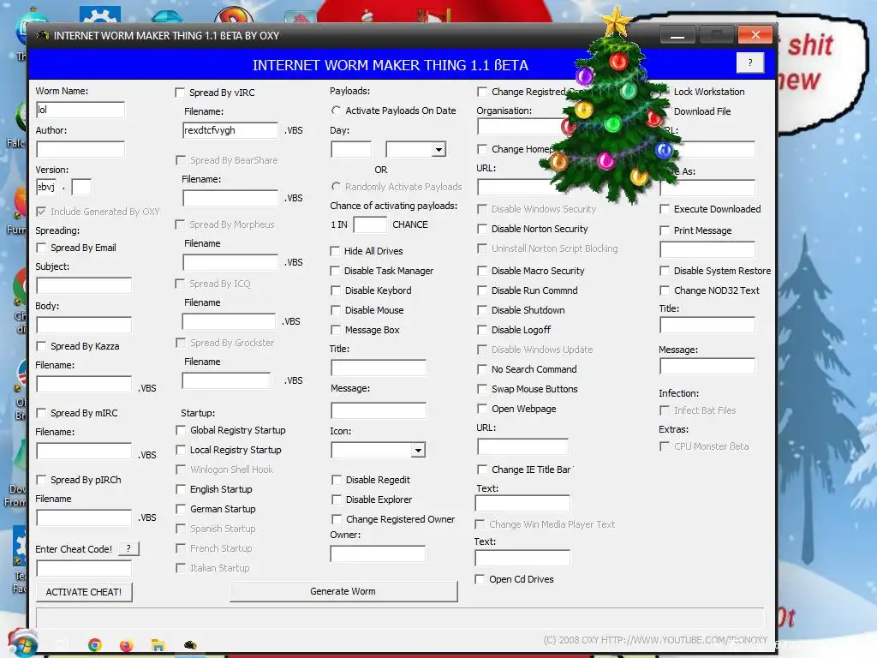Enable English Startup checkbox
Viewport: 877px width, 658px height.
(x=181, y=489)
